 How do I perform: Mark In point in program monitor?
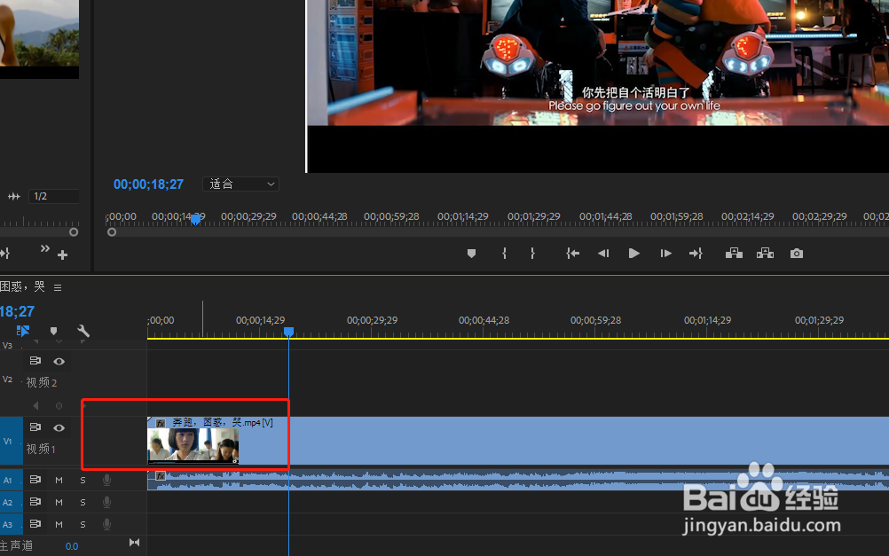coord(504,254)
